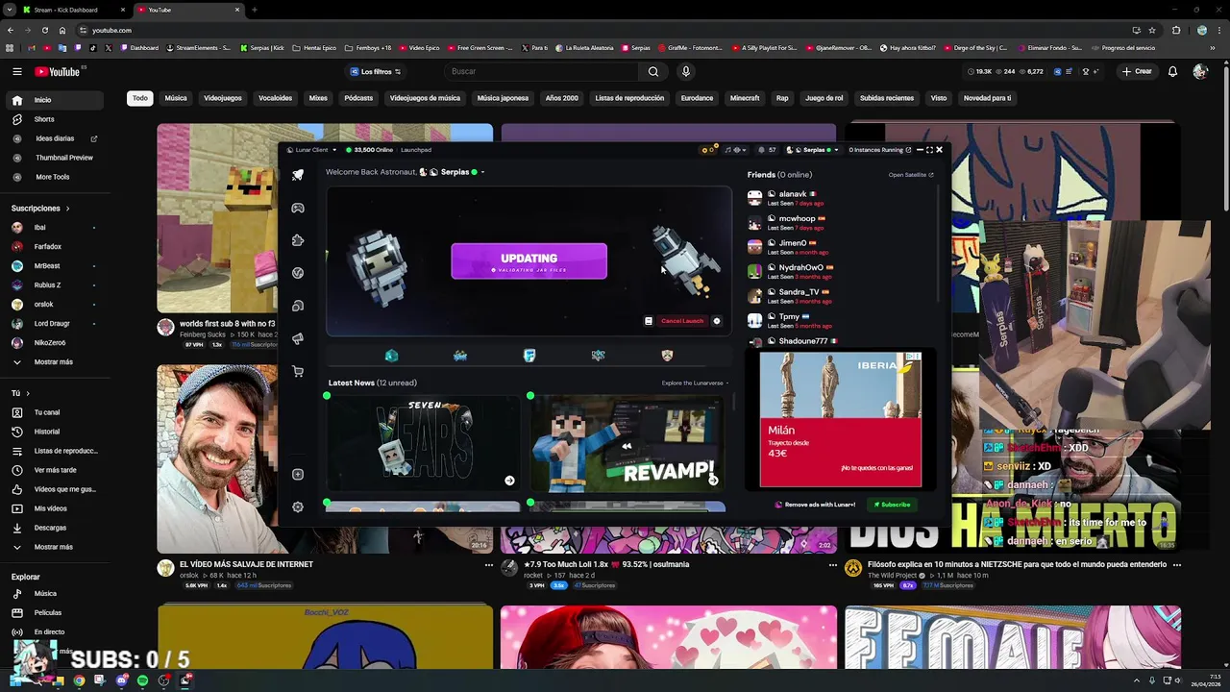Open Ver más tarde in sidebar
This screenshot has width=1230, height=692.
pyautogui.click(x=53, y=470)
